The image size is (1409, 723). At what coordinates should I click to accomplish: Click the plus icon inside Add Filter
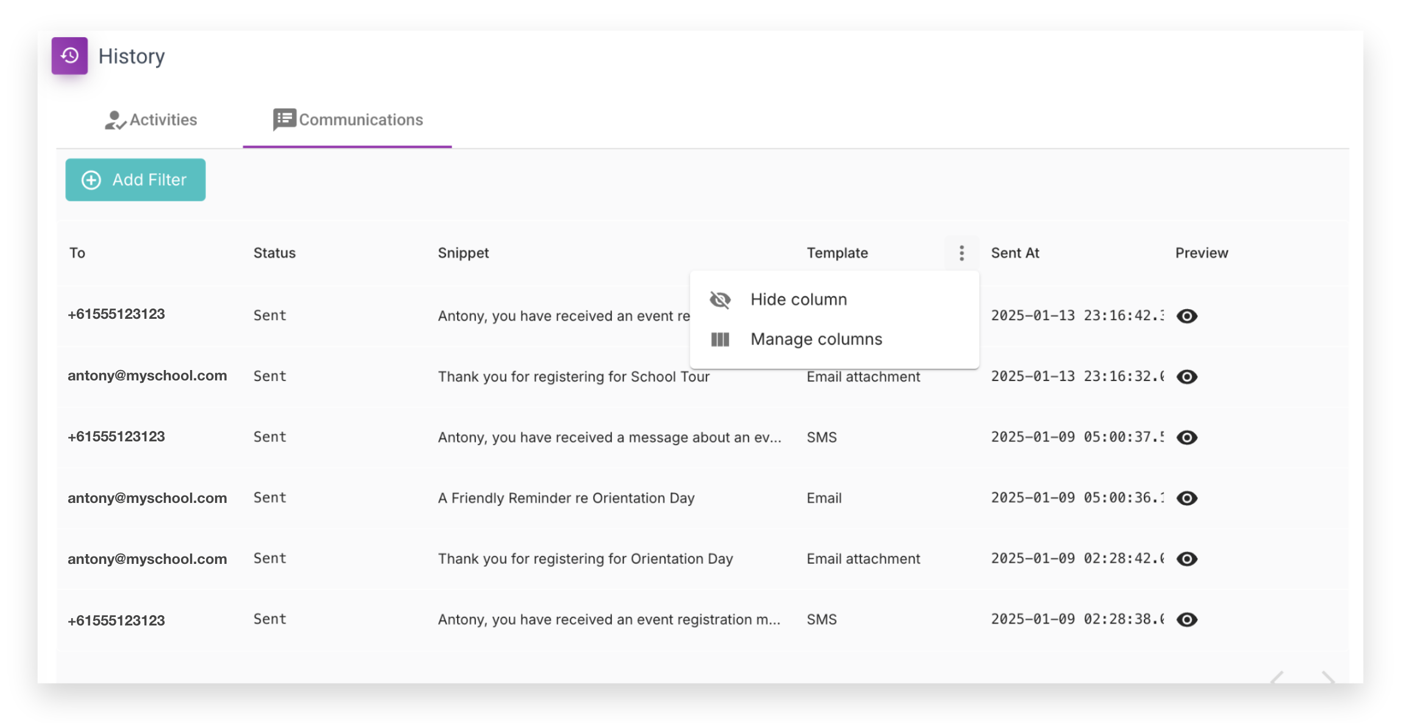click(91, 180)
